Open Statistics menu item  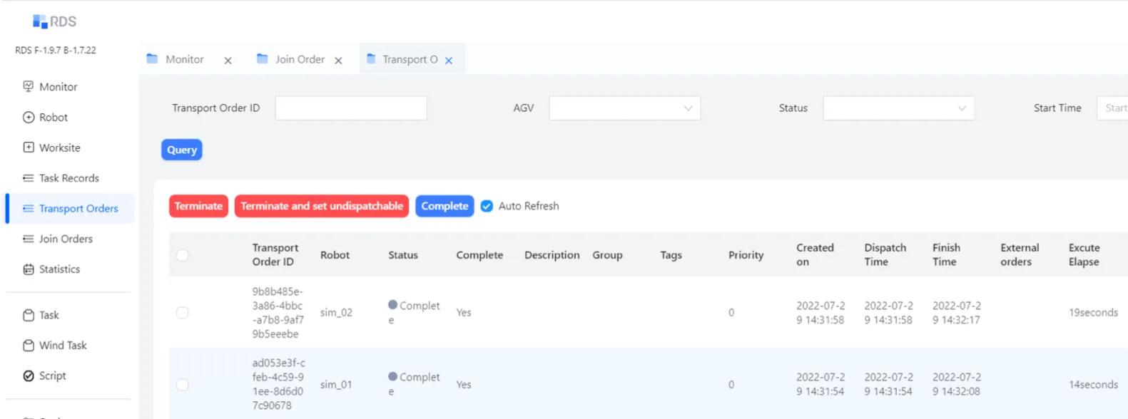tap(59, 269)
